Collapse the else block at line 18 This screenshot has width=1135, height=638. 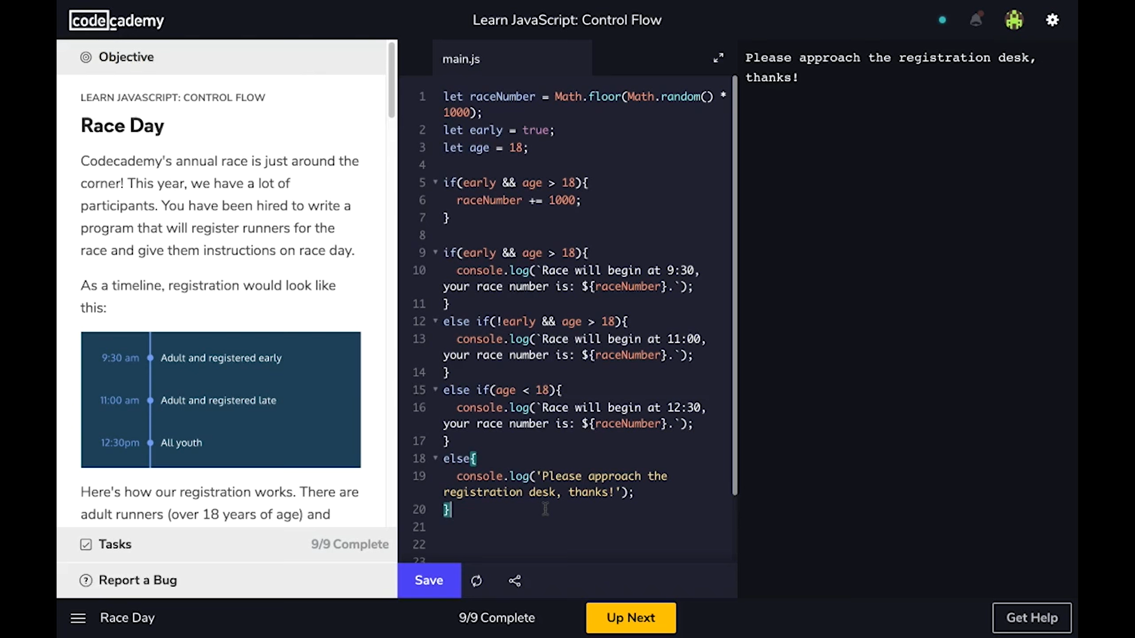436,458
